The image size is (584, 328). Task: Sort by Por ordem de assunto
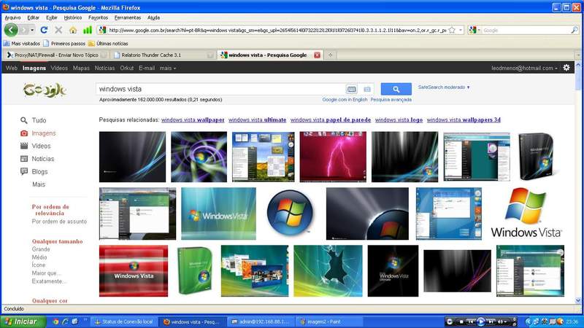[59, 222]
